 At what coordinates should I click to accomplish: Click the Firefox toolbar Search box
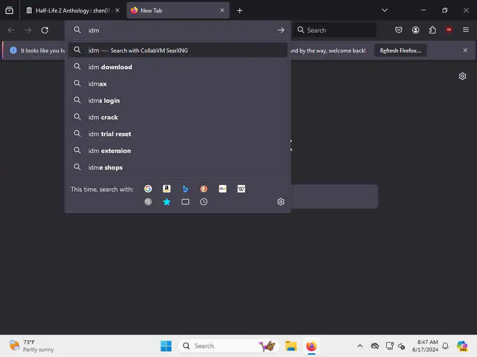(334, 30)
